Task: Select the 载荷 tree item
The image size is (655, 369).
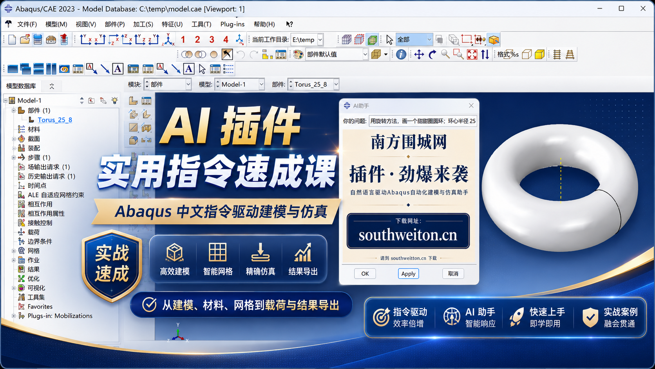Action: [x=34, y=232]
